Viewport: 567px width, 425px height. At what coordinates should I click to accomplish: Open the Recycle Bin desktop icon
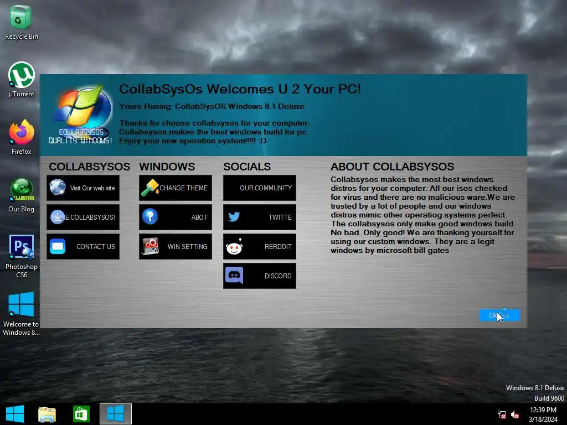(x=21, y=22)
